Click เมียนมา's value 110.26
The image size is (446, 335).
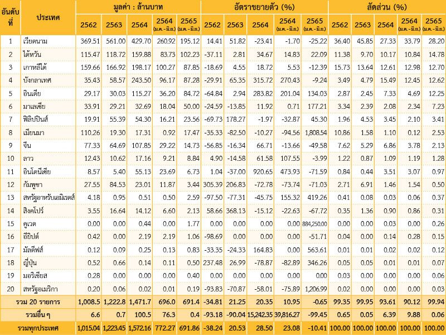point(90,132)
